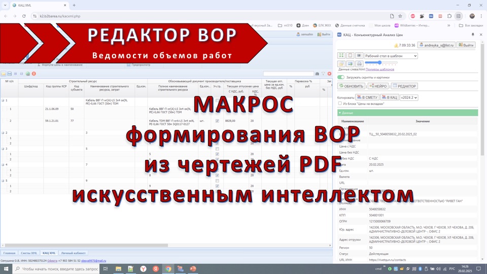Click the horizontal scrollbar below the table

[86, 246]
